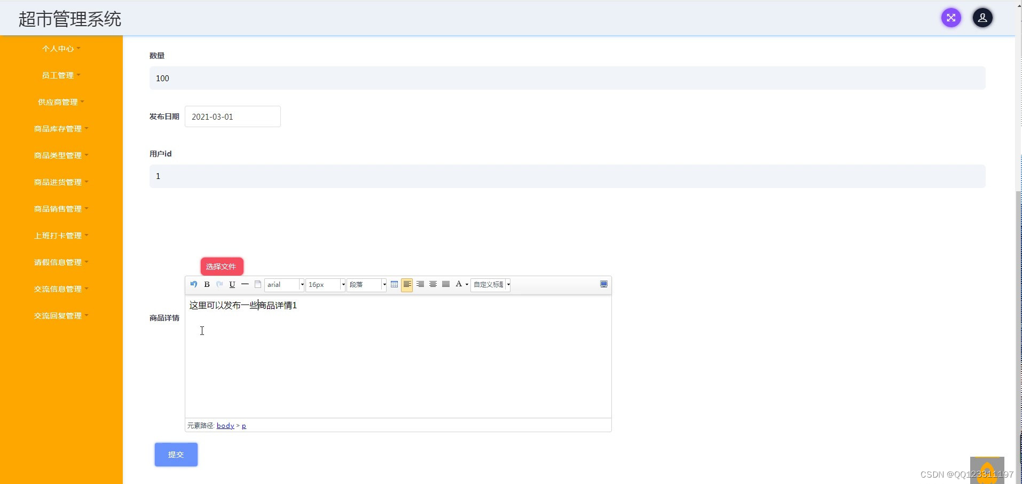This screenshot has height=484, width=1022.
Task: Click the 发布日期 date field 2021-03-01
Action: tap(232, 116)
